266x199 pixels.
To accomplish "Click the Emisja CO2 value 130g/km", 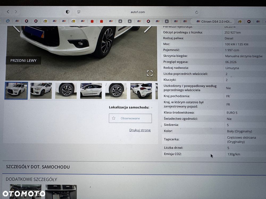I will [x=234, y=154].
